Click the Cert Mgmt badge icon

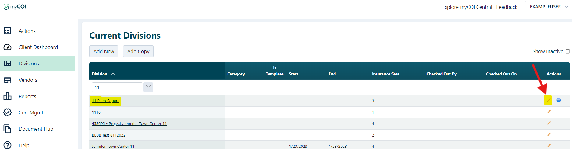(x=7, y=113)
